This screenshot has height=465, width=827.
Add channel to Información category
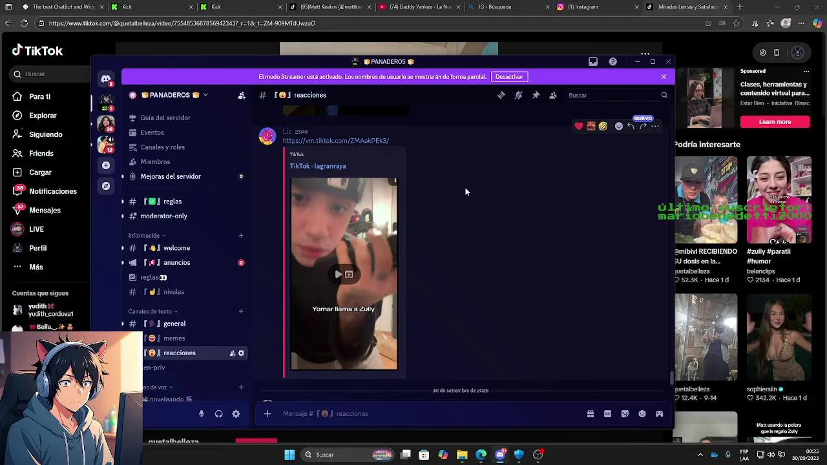pos(241,236)
